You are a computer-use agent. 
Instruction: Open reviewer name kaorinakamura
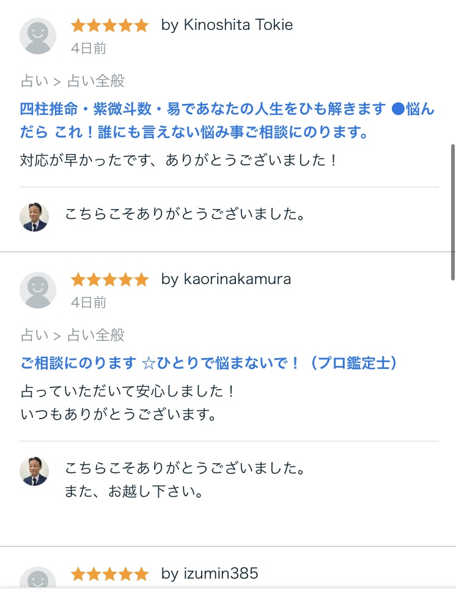pyautogui.click(x=226, y=279)
